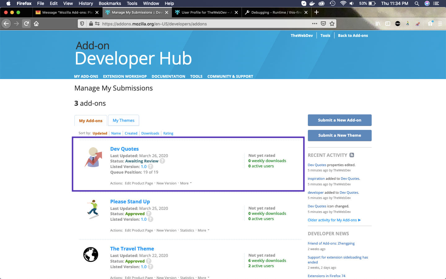Image resolution: width=446 pixels, height=279 pixels.
Task: Open the History menu
Action: pos(86,3)
